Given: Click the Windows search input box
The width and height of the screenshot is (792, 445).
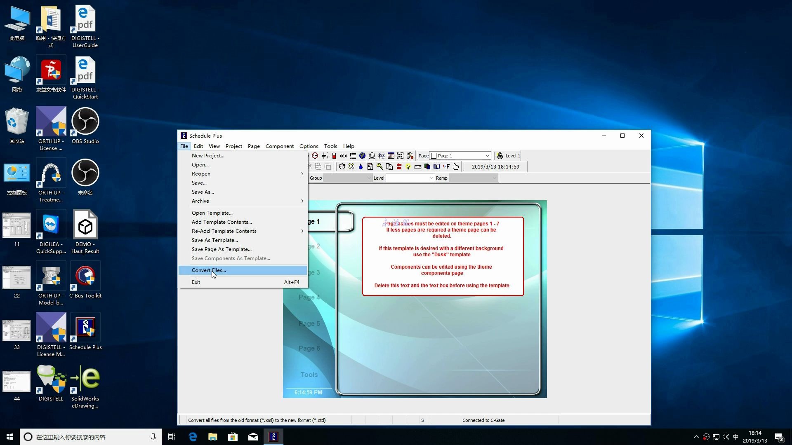Looking at the screenshot, I should point(91,437).
